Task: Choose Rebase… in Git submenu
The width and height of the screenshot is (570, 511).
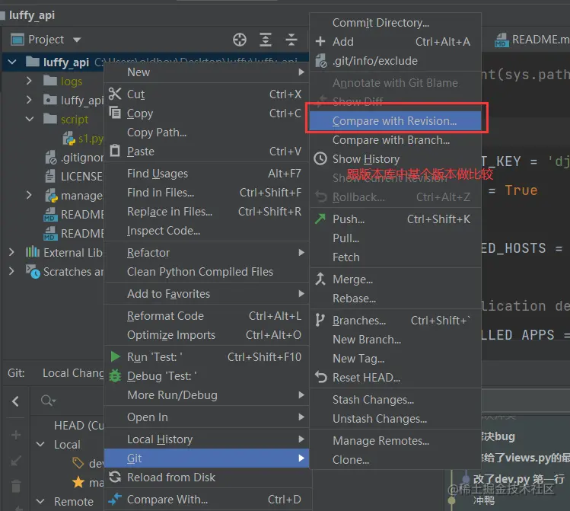Action: [x=396, y=298]
